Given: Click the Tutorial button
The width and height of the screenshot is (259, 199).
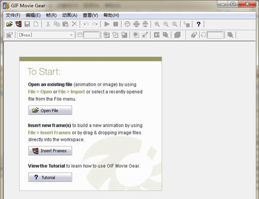Looking at the screenshot, I should pyautogui.click(x=50, y=177).
